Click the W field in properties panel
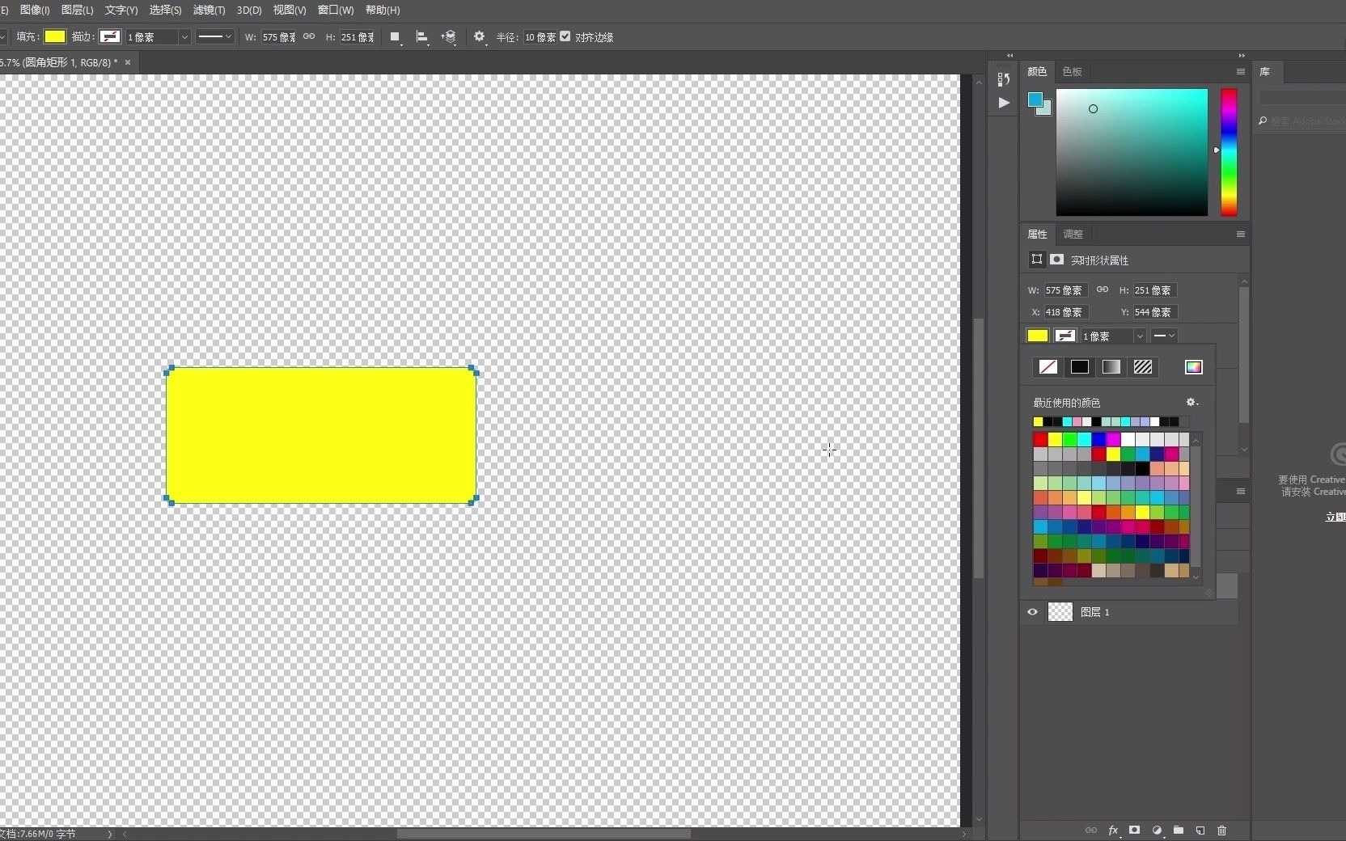 pyautogui.click(x=1066, y=290)
